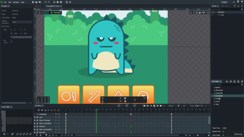Click the green curve timeline toolbar icon
The width and height of the screenshot is (244, 137).
point(58,110)
